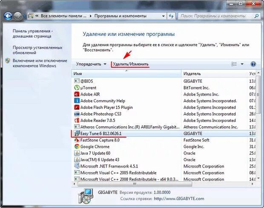The image size is (264, 208).
Task: Click the Back navigation arrow button
Action: tap(8, 16)
